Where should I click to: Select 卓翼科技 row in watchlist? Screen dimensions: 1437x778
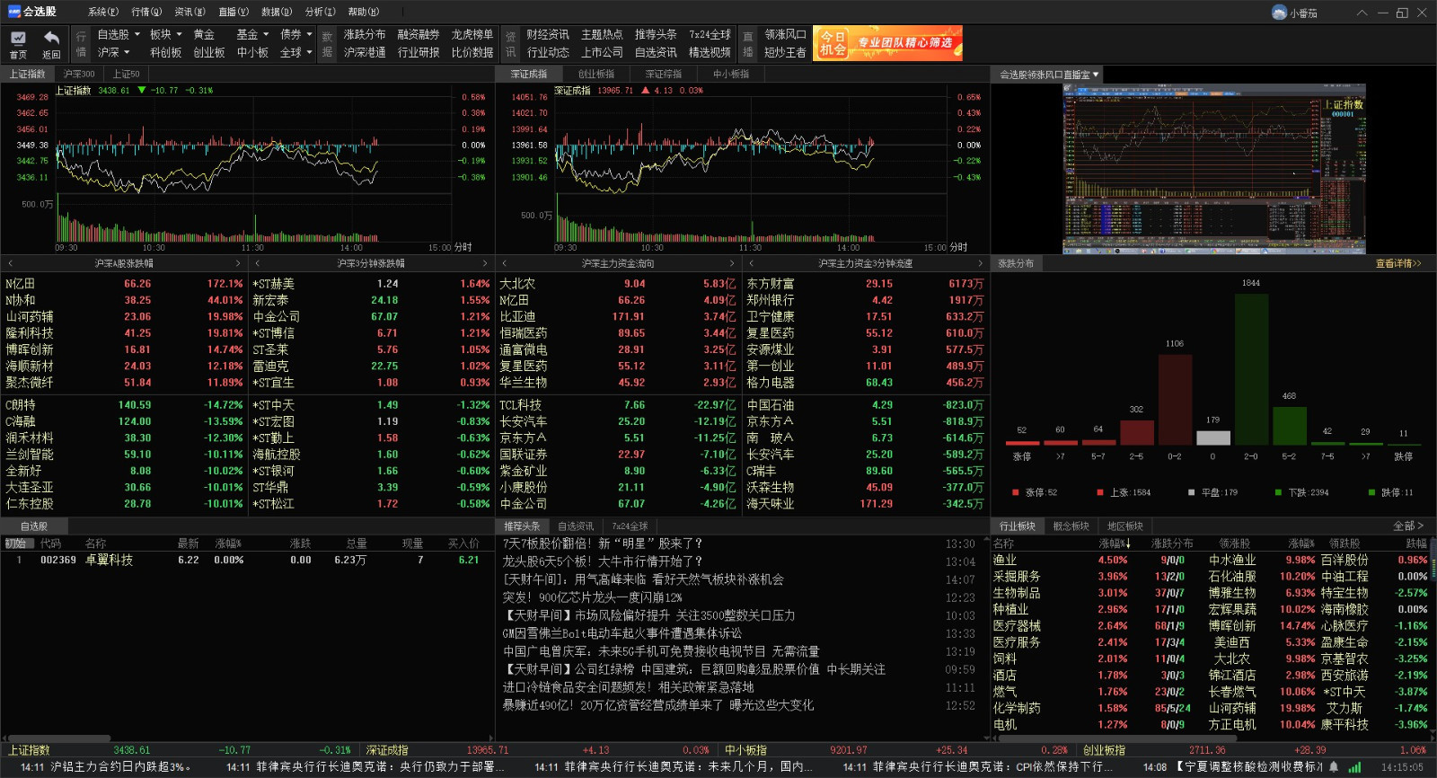[247, 560]
